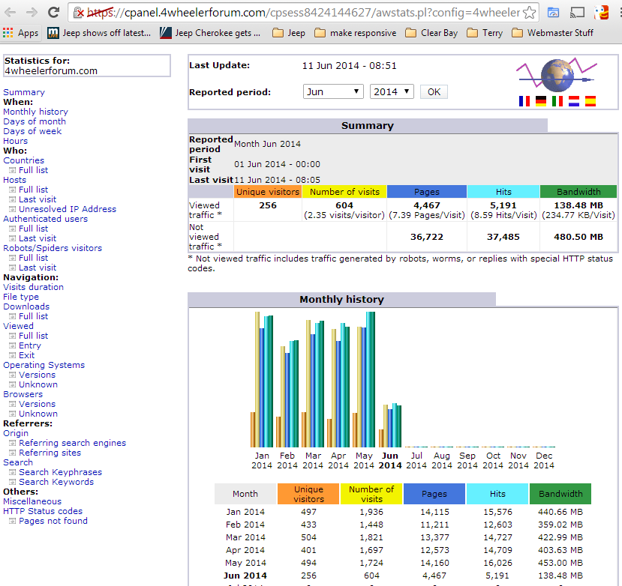View the Hours report link
Screen dimensions: 622x586
pos(16,141)
